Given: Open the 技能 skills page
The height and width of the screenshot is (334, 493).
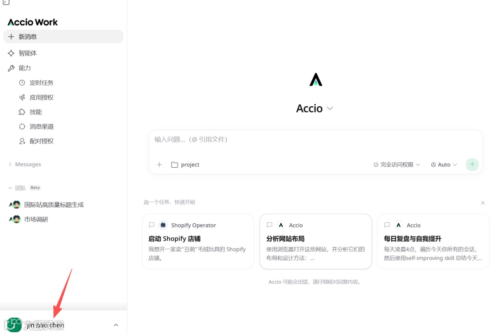Looking at the screenshot, I should [x=36, y=112].
